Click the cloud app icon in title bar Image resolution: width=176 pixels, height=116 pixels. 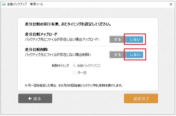pos(4,4)
